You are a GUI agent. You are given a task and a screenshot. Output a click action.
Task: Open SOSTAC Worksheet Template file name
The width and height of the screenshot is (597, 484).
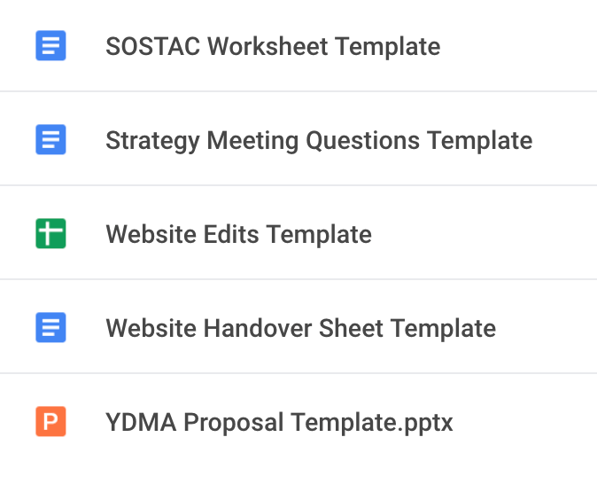coord(273,46)
